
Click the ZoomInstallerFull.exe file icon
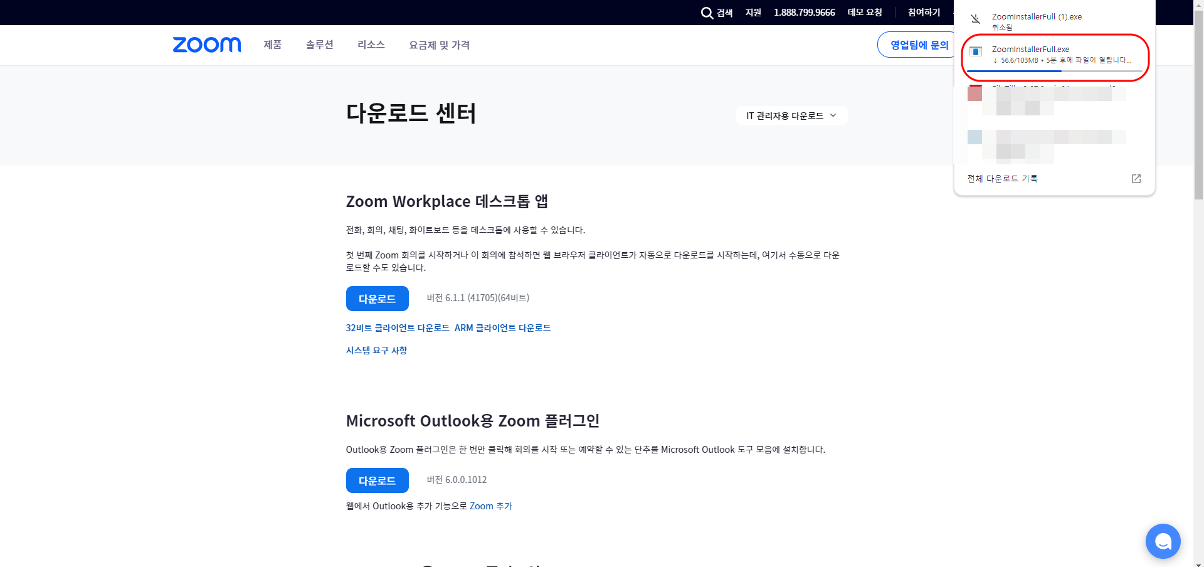click(976, 51)
